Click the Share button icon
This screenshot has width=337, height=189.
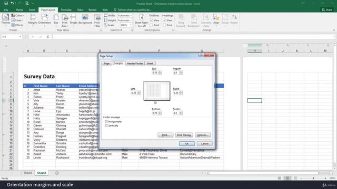pos(323,9)
